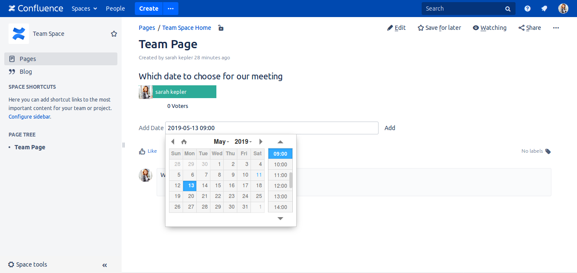Open Pages in the sidebar
Screen dimensions: 577x273
pos(28,59)
